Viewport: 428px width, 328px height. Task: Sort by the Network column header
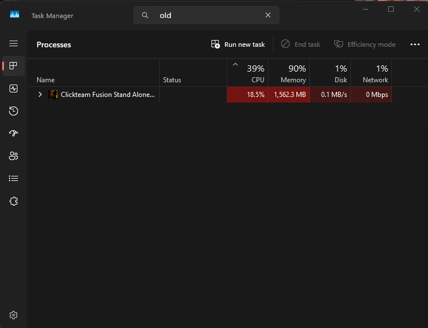pyautogui.click(x=372, y=73)
